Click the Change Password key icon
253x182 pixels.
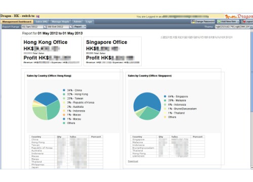[193, 21]
